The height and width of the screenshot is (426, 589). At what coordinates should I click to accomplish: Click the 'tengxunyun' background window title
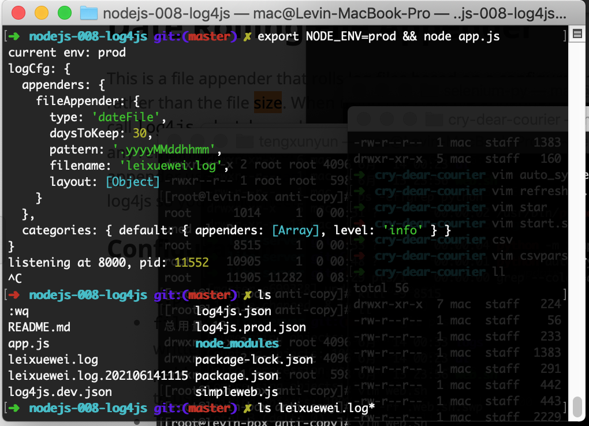[x=299, y=141]
